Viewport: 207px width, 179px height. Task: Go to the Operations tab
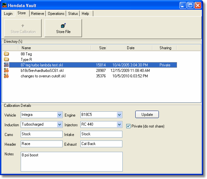pyautogui.click(x=56, y=14)
